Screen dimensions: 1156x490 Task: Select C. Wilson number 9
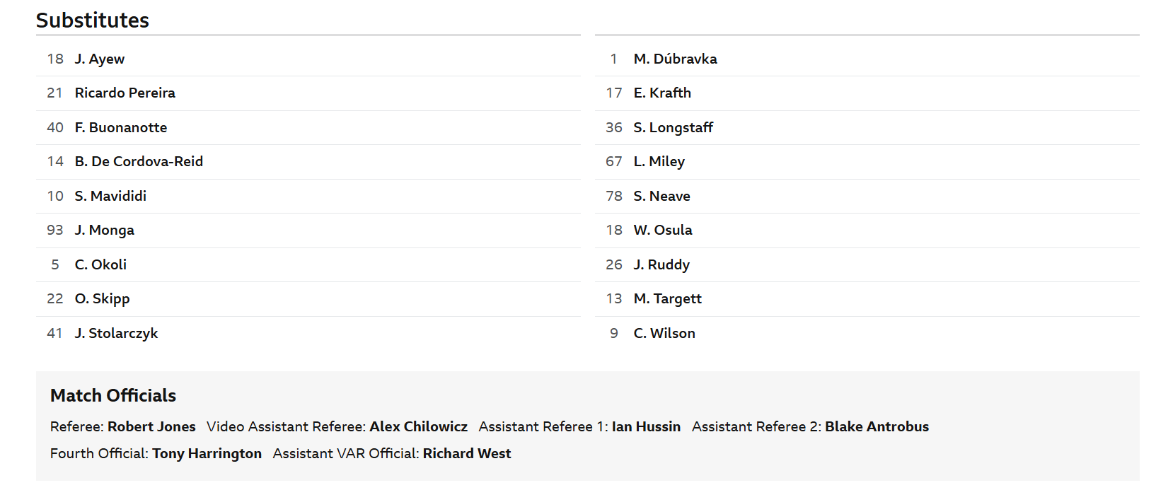[614, 333]
